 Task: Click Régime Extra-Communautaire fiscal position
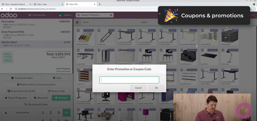36,85
